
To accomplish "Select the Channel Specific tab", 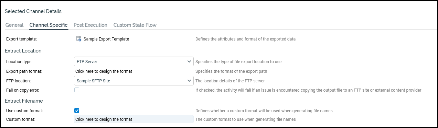I will pyautogui.click(x=49, y=25).
